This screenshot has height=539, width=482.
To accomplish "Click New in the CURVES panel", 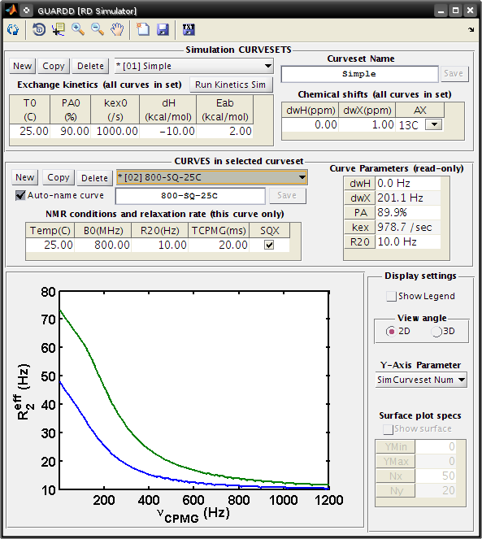I will [x=24, y=177].
